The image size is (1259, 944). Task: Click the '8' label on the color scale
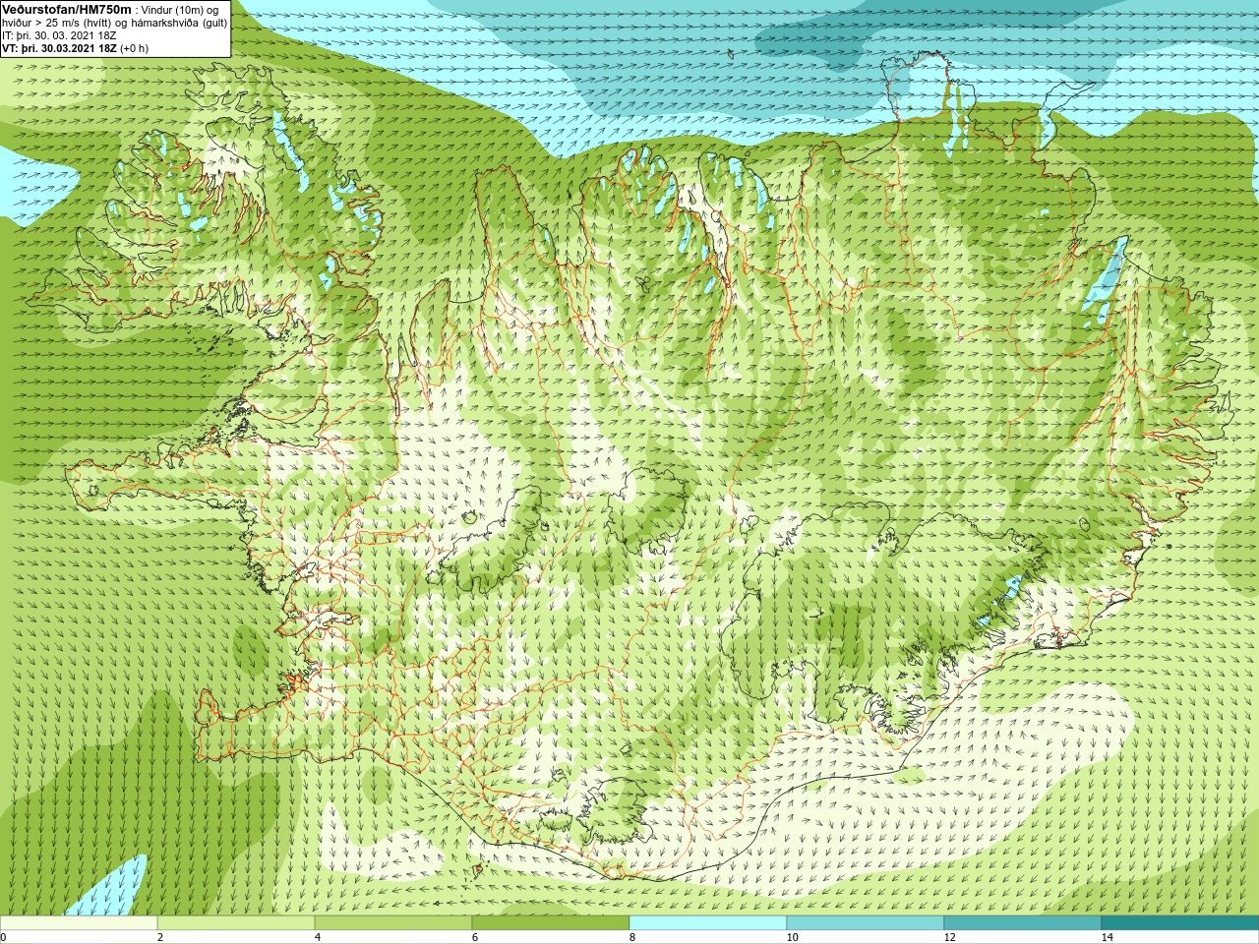(x=631, y=937)
